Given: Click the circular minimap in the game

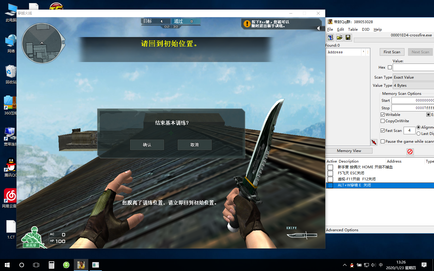Looking at the screenshot, I should click(x=42, y=43).
